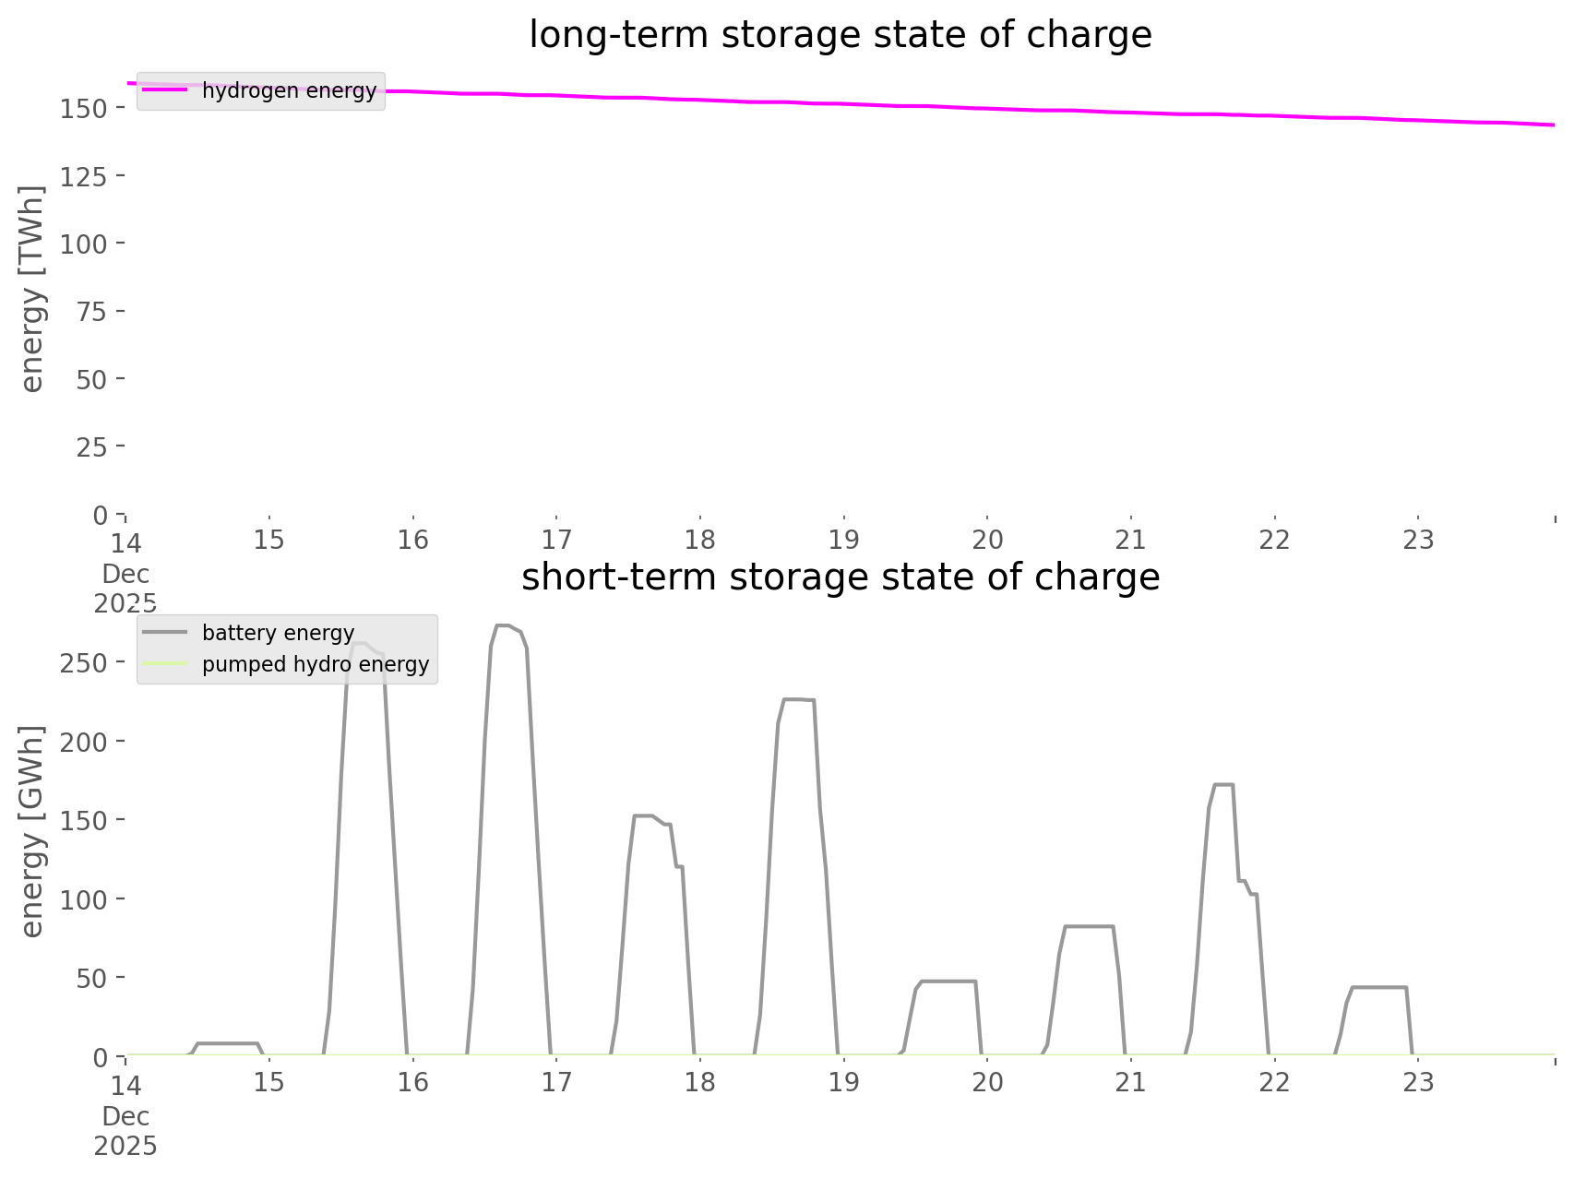Select the 'pumped hydro energy' legend label
Screen dimensions: 1574x1178
click(316, 664)
